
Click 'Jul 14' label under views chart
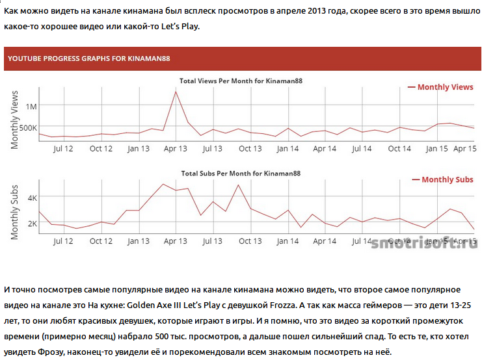[362, 149]
